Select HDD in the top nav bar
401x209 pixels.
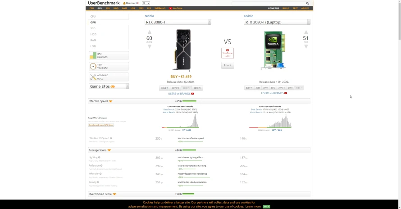116,8
